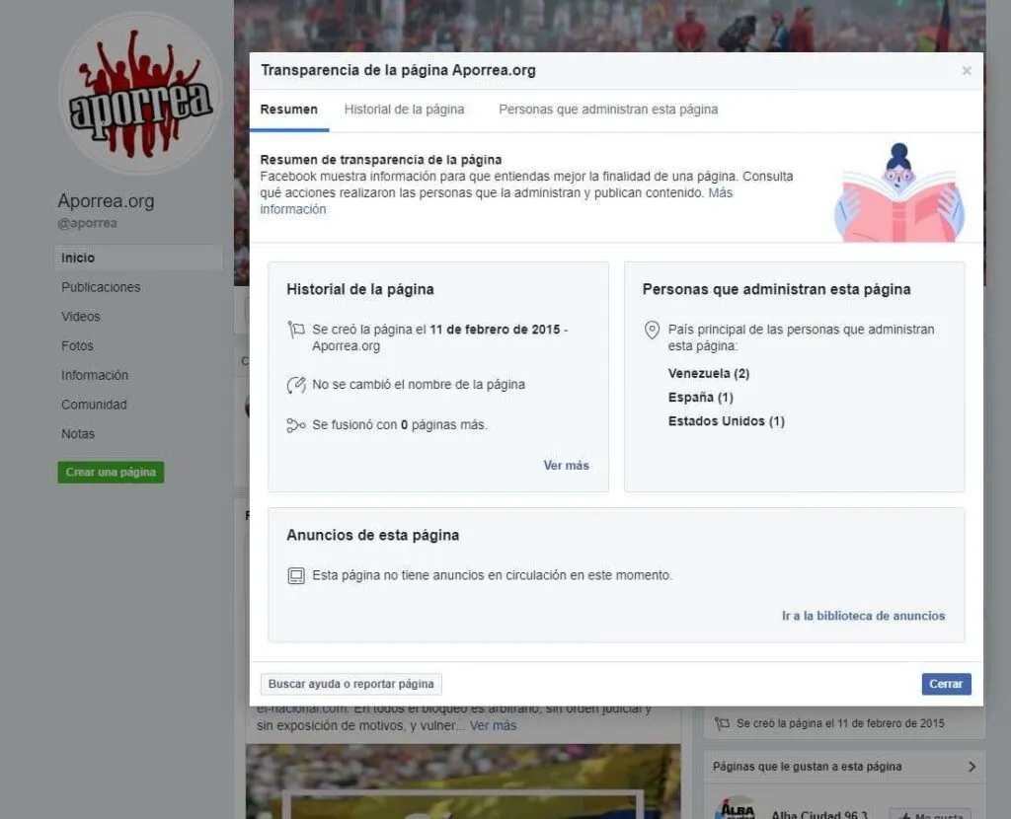1011x819 pixels.
Task: Open Publicaciones in the left sidebar
Action: coord(101,287)
